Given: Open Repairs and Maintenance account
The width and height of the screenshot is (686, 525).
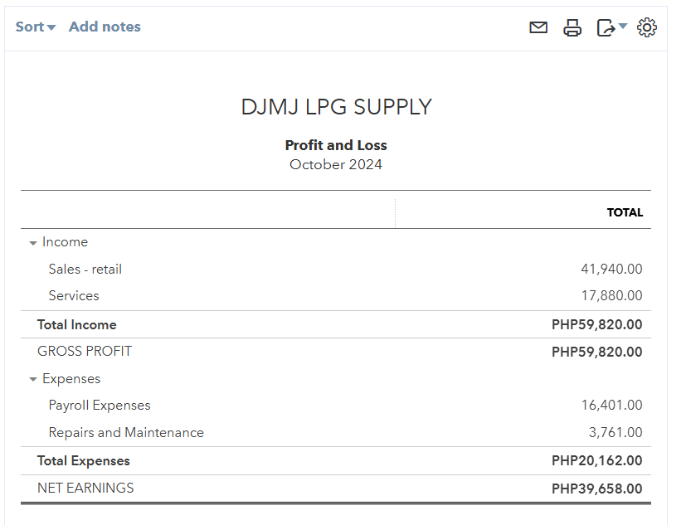Looking at the screenshot, I should 126,432.
